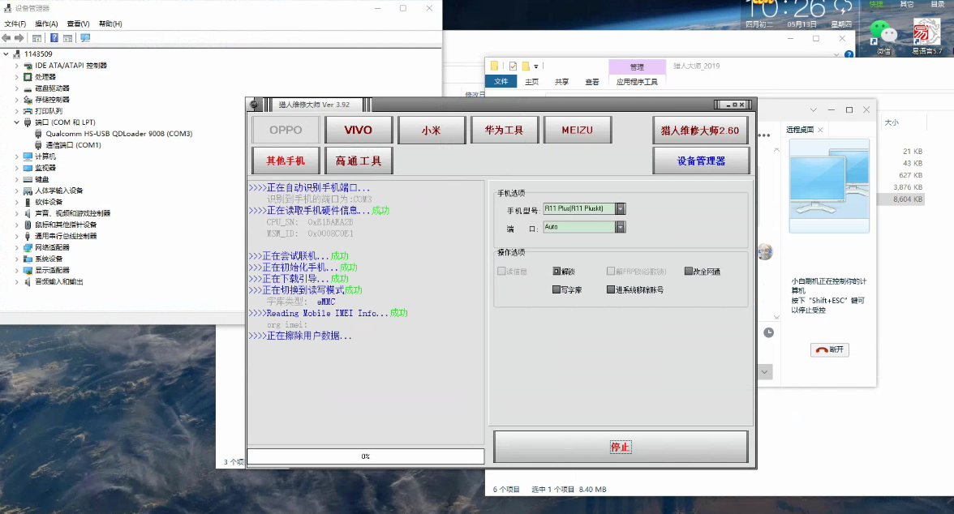Click the 高通工具 button

pos(359,161)
